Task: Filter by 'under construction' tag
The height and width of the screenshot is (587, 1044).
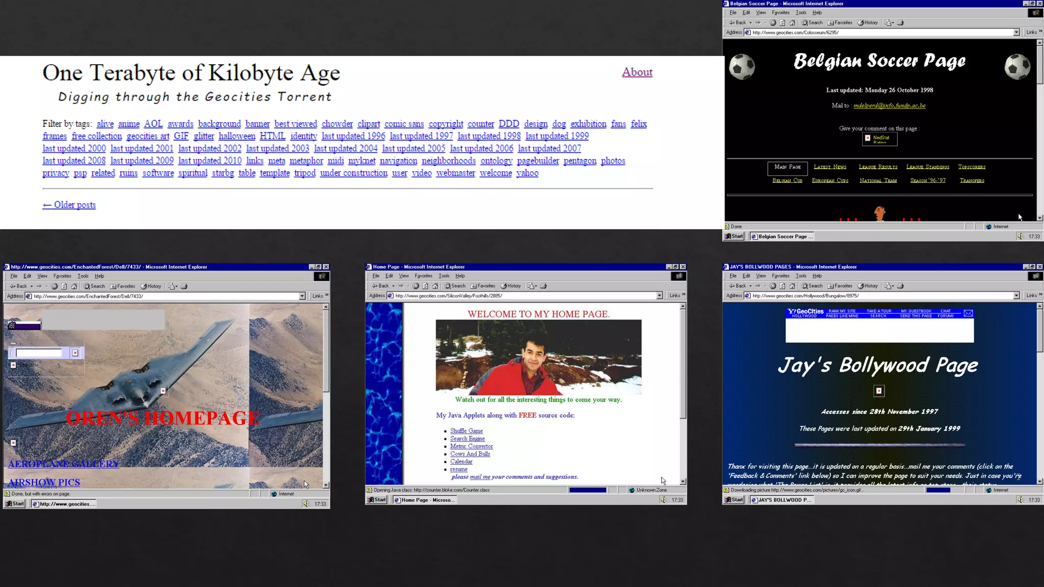Action: (353, 173)
